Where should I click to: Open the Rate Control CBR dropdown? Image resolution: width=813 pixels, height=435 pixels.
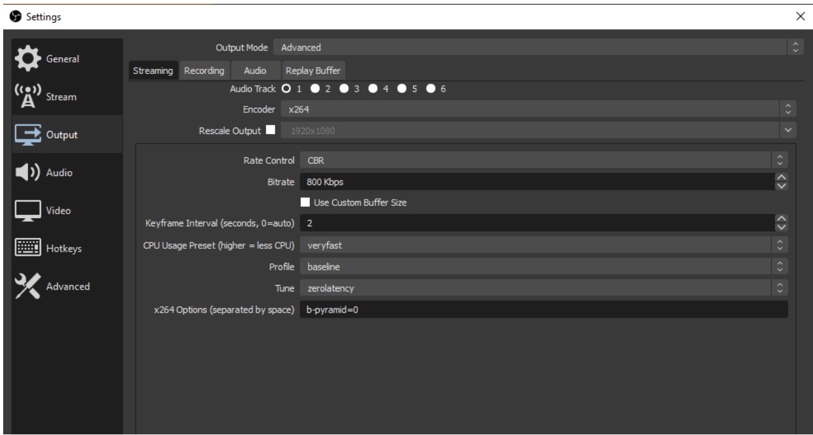[x=541, y=161]
